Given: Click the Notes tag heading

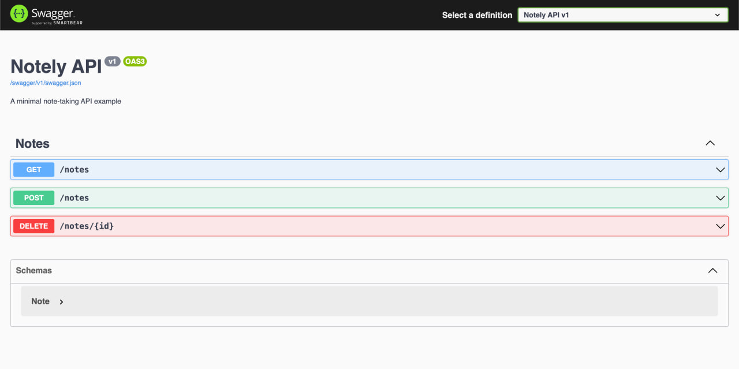Looking at the screenshot, I should (x=32, y=144).
